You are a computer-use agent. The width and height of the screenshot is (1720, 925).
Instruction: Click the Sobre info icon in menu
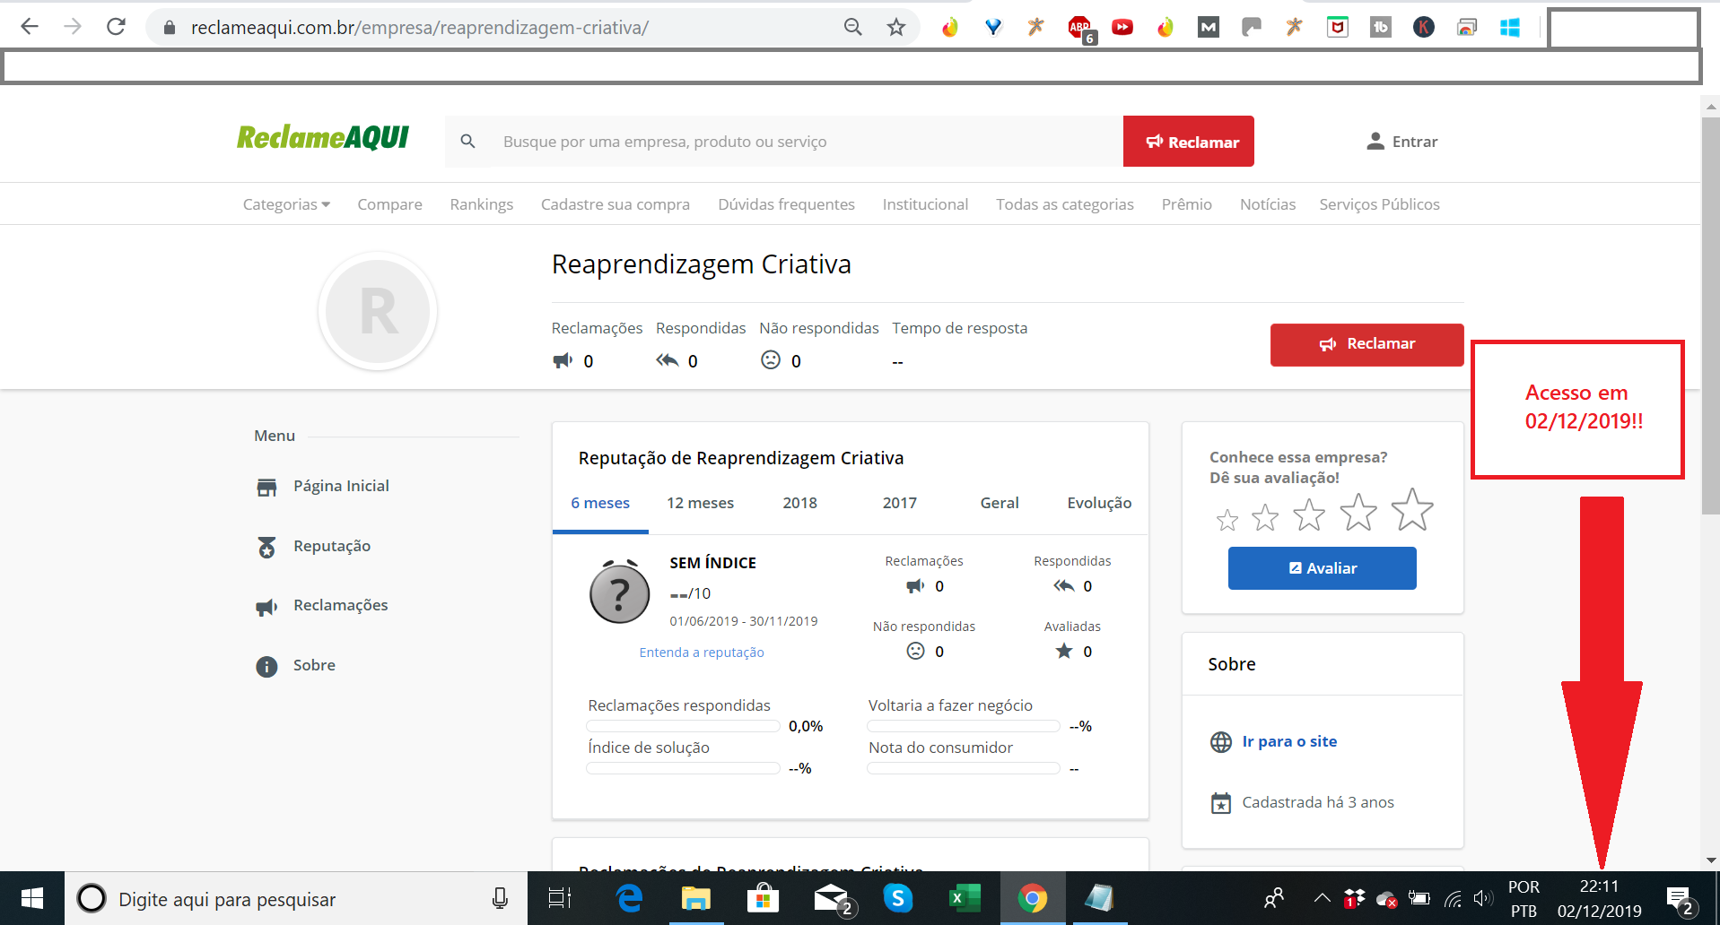click(x=266, y=666)
